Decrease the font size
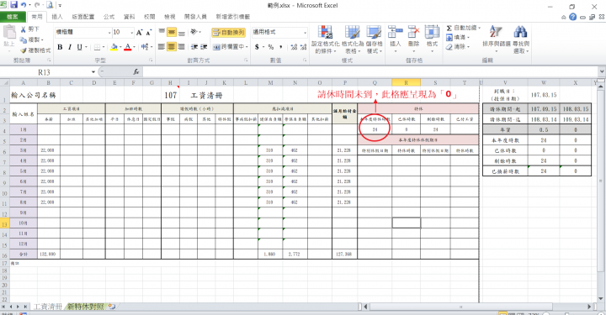This screenshot has width=606, height=315. tap(148, 33)
